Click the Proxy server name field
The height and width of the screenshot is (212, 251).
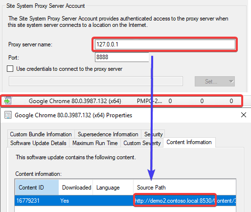pos(165,44)
